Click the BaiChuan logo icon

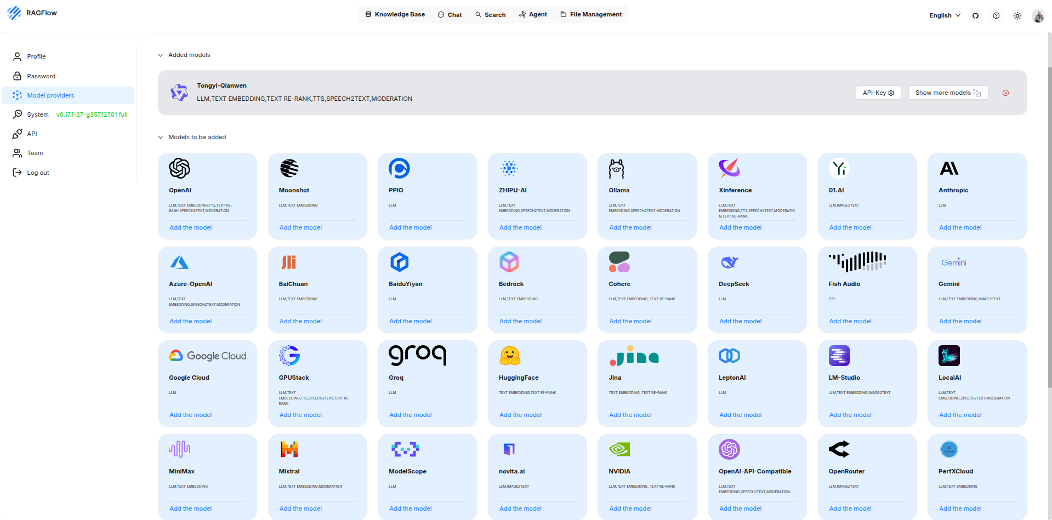(x=289, y=262)
